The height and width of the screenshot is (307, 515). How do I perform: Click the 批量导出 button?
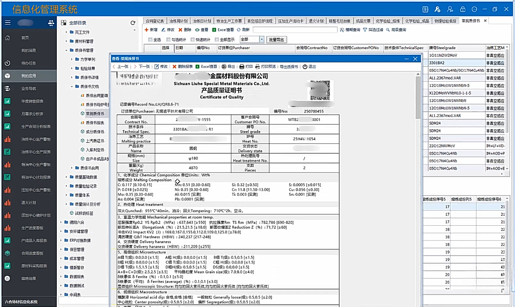277,40
